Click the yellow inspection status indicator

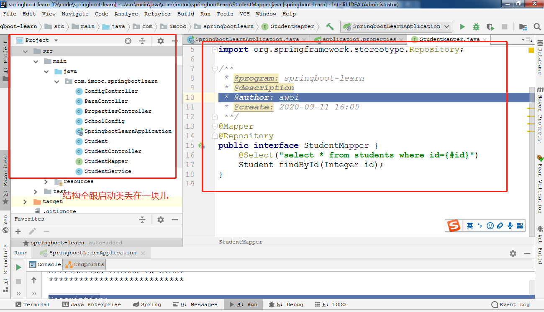[x=531, y=51]
